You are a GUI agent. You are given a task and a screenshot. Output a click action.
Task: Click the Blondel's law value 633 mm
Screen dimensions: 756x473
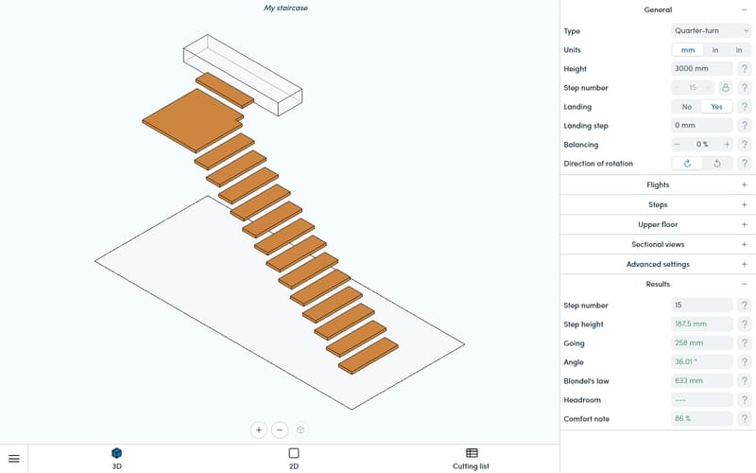pos(701,381)
